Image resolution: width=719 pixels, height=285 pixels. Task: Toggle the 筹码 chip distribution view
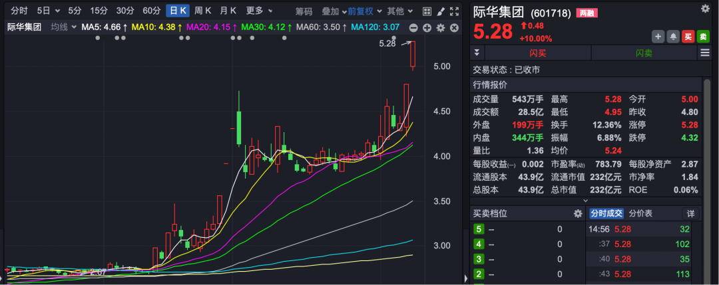click(304, 11)
